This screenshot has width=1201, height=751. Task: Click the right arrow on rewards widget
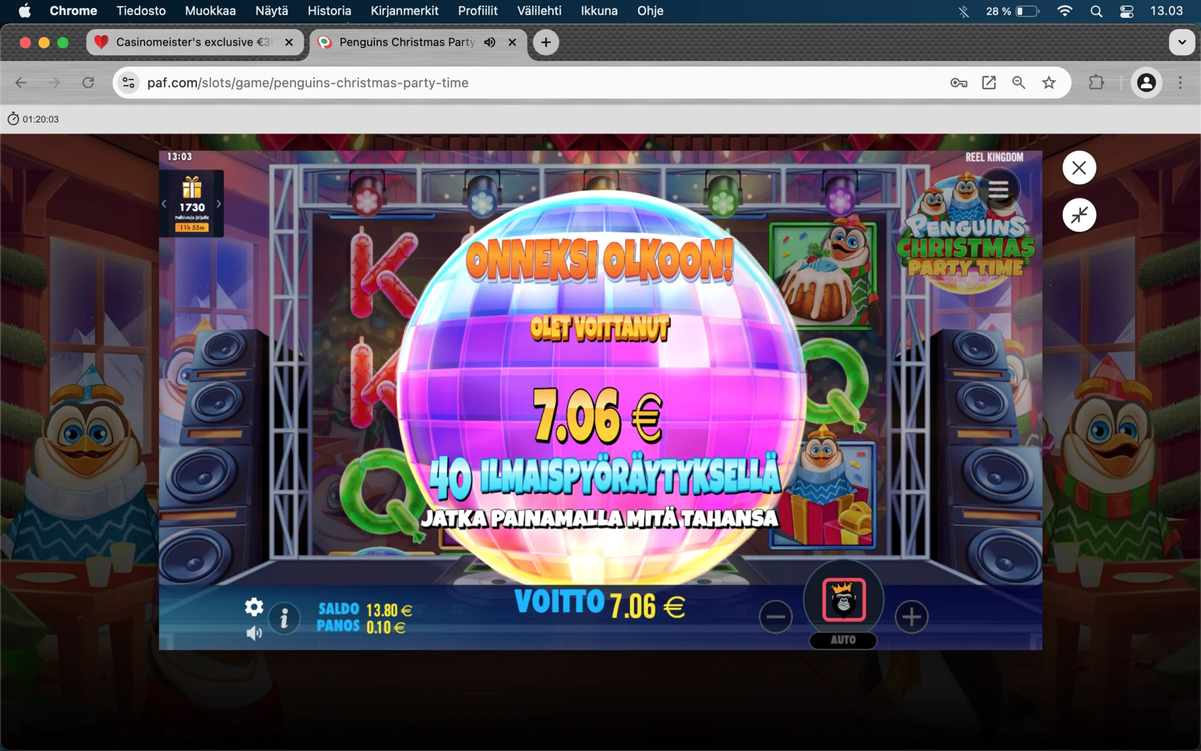(219, 204)
